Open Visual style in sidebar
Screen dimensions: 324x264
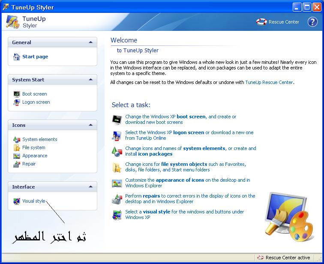pos(34,201)
